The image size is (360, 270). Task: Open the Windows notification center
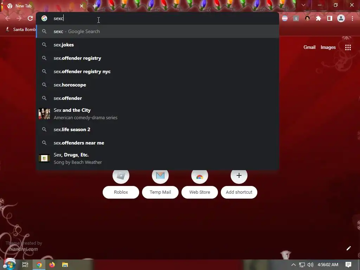[x=348, y=265]
